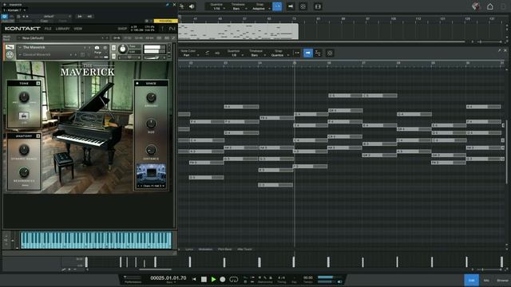
Task: Click the Anatomy Resonances knob
Action: pyautogui.click(x=24, y=172)
